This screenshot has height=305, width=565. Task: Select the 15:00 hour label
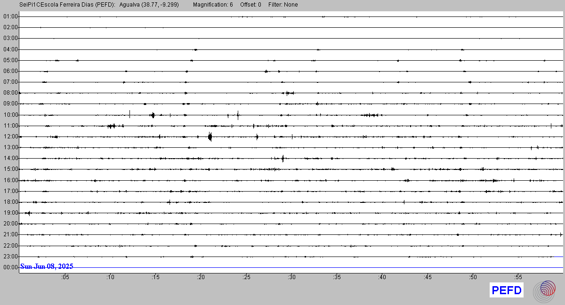point(10,169)
